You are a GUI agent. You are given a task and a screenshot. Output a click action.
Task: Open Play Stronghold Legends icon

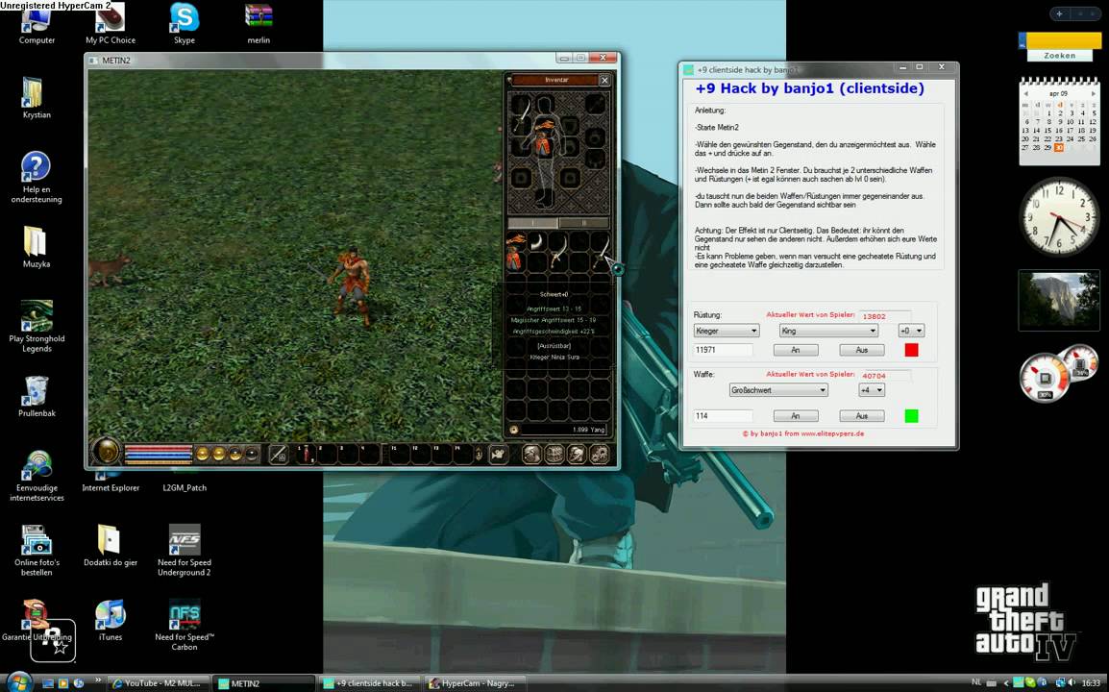[x=37, y=326]
